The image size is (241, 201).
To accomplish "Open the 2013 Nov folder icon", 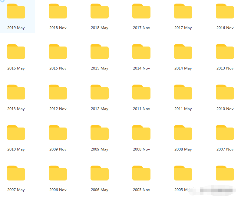I will click(x=225, y=52).
